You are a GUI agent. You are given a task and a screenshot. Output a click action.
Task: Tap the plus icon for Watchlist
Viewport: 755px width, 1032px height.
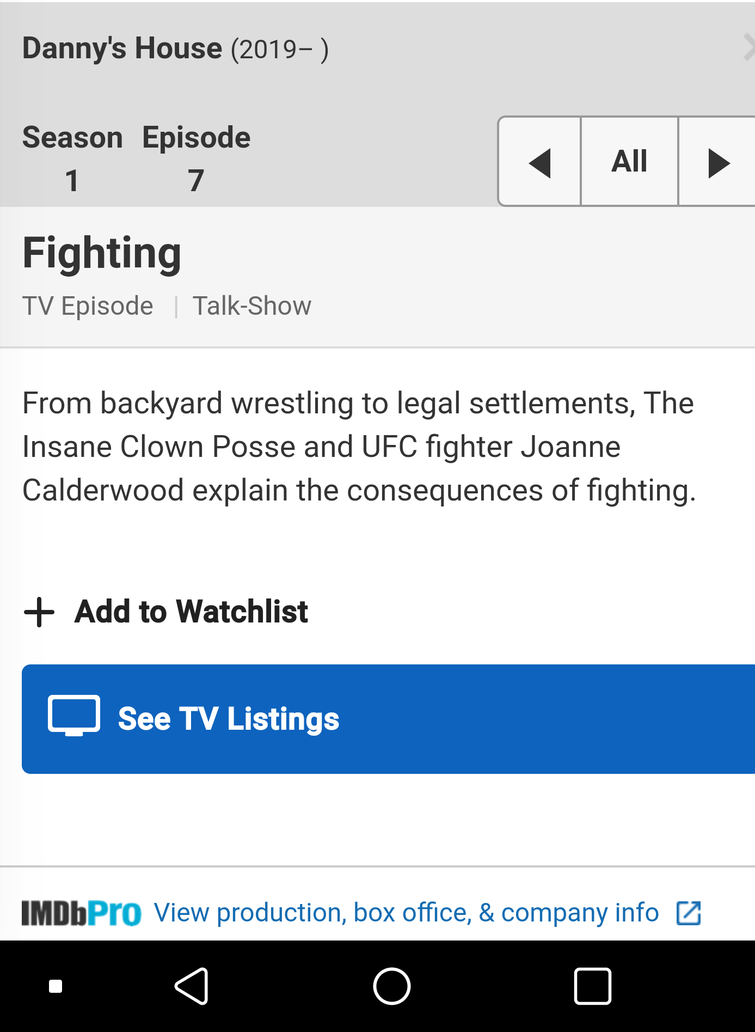point(39,612)
